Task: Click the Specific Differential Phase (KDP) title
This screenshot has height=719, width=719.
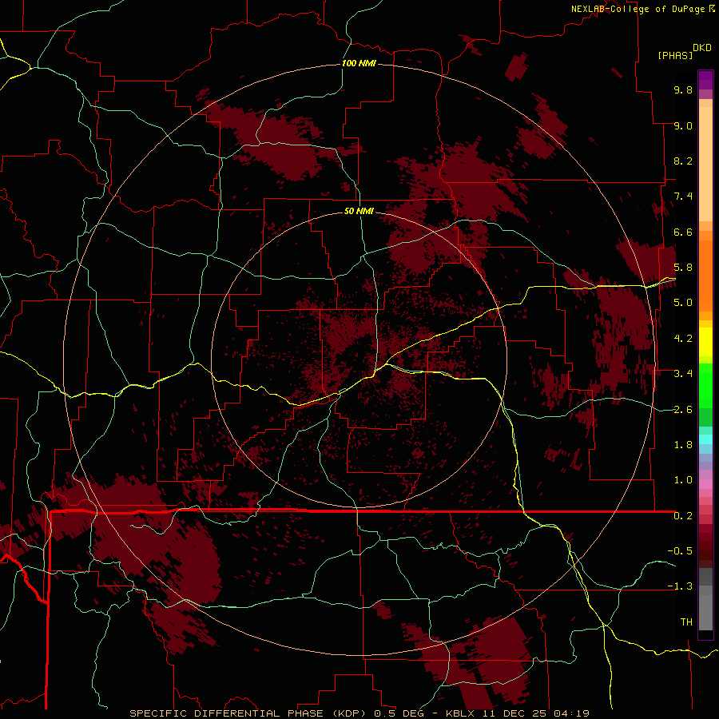Action: coord(249,713)
